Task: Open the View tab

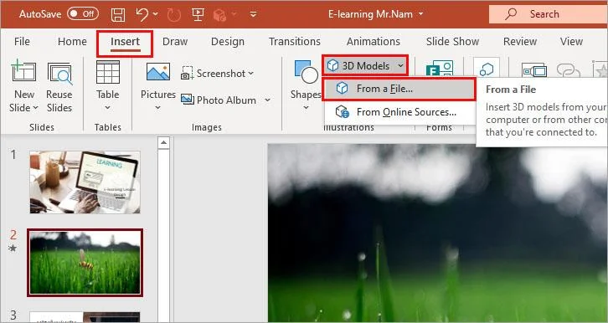Action: point(571,42)
